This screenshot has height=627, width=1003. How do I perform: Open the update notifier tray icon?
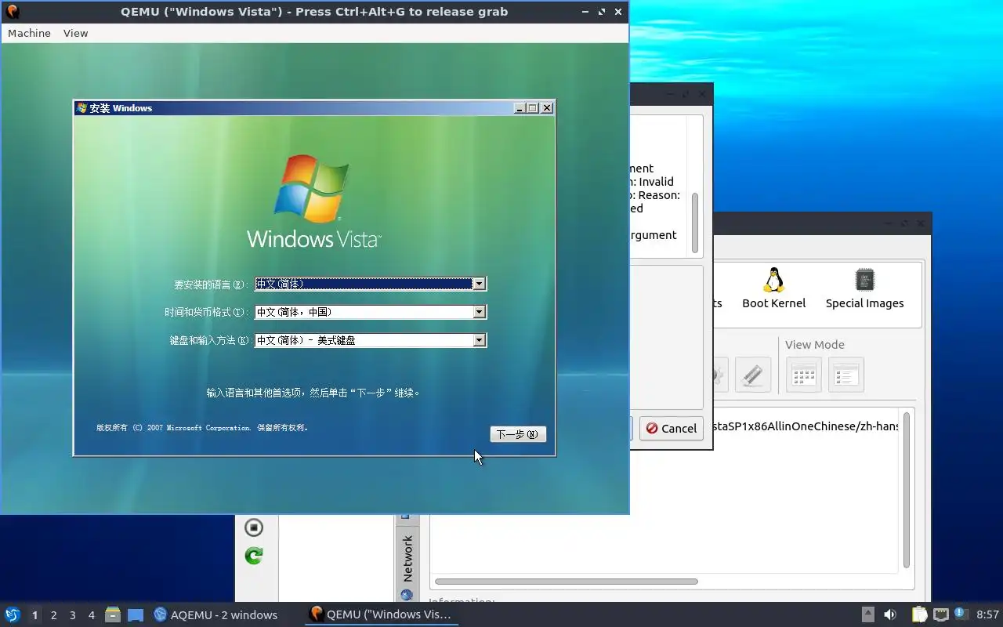(x=961, y=614)
